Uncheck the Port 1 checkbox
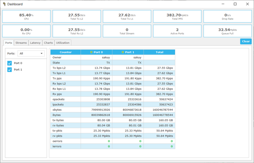The width and height of the screenshot is (254, 163). tap(10, 69)
